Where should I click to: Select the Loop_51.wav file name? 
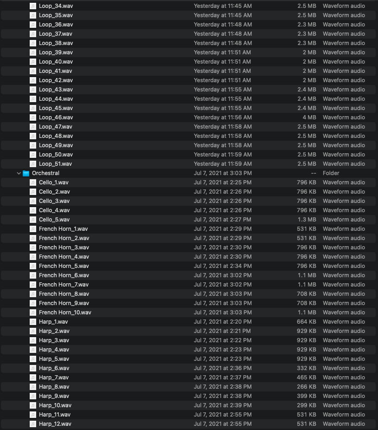56,164
